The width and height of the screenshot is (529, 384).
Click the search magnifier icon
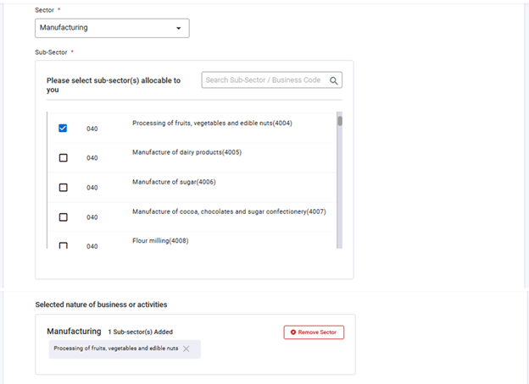click(334, 80)
